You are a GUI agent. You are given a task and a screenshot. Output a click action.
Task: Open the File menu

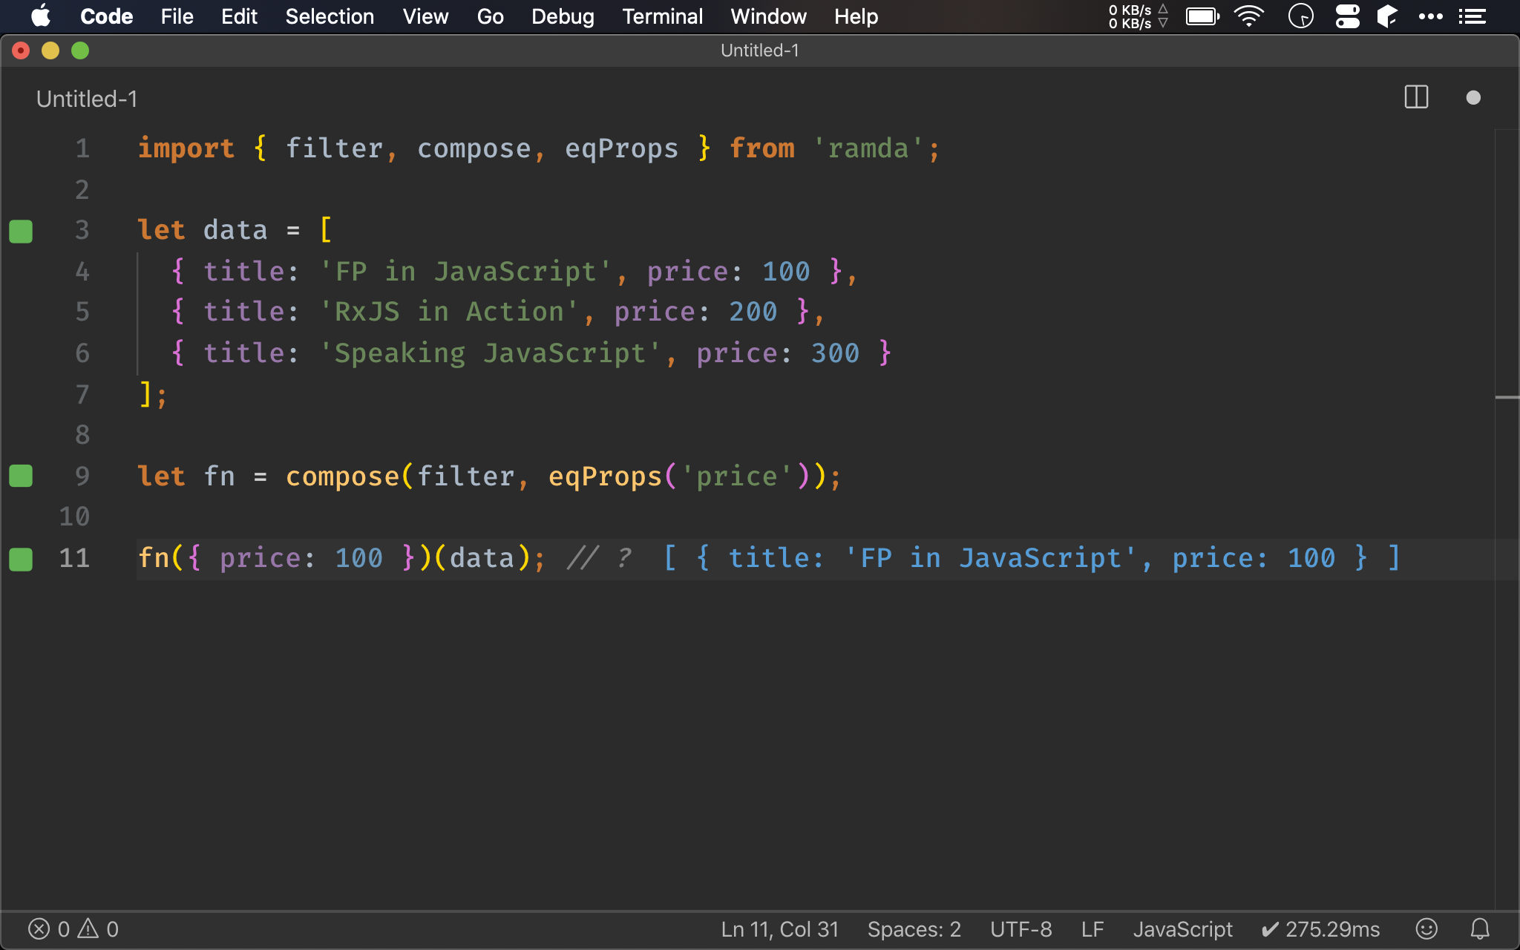tap(177, 16)
